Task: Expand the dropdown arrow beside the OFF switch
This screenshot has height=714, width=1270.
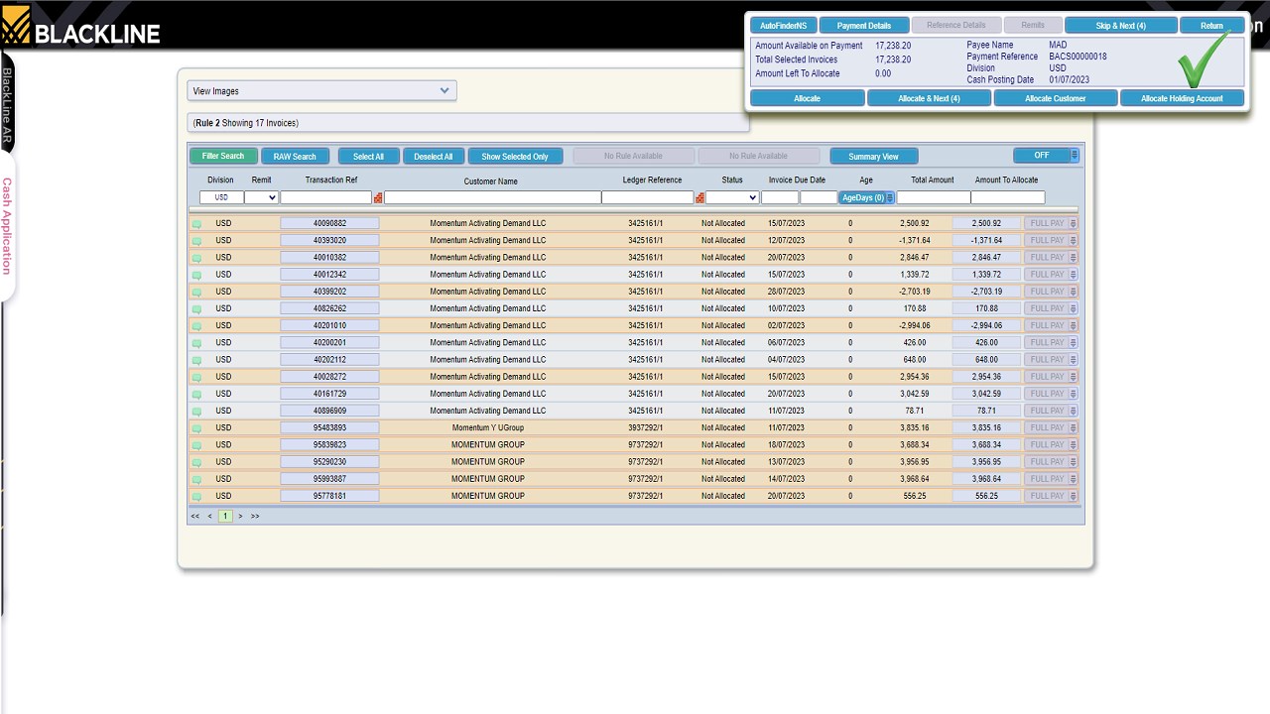Action: (1075, 156)
